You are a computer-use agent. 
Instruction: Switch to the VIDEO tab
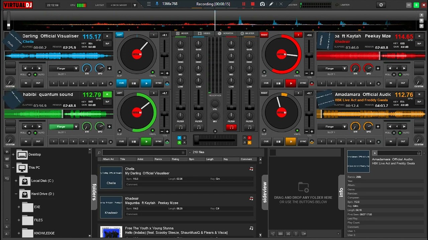tap(204, 33)
